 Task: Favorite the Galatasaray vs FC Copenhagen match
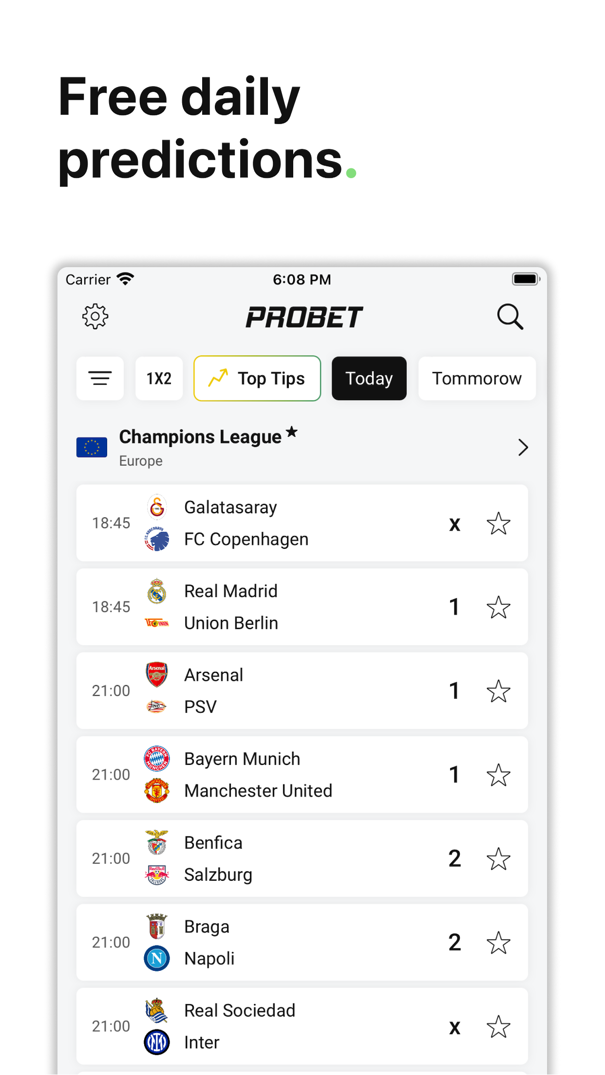498,523
